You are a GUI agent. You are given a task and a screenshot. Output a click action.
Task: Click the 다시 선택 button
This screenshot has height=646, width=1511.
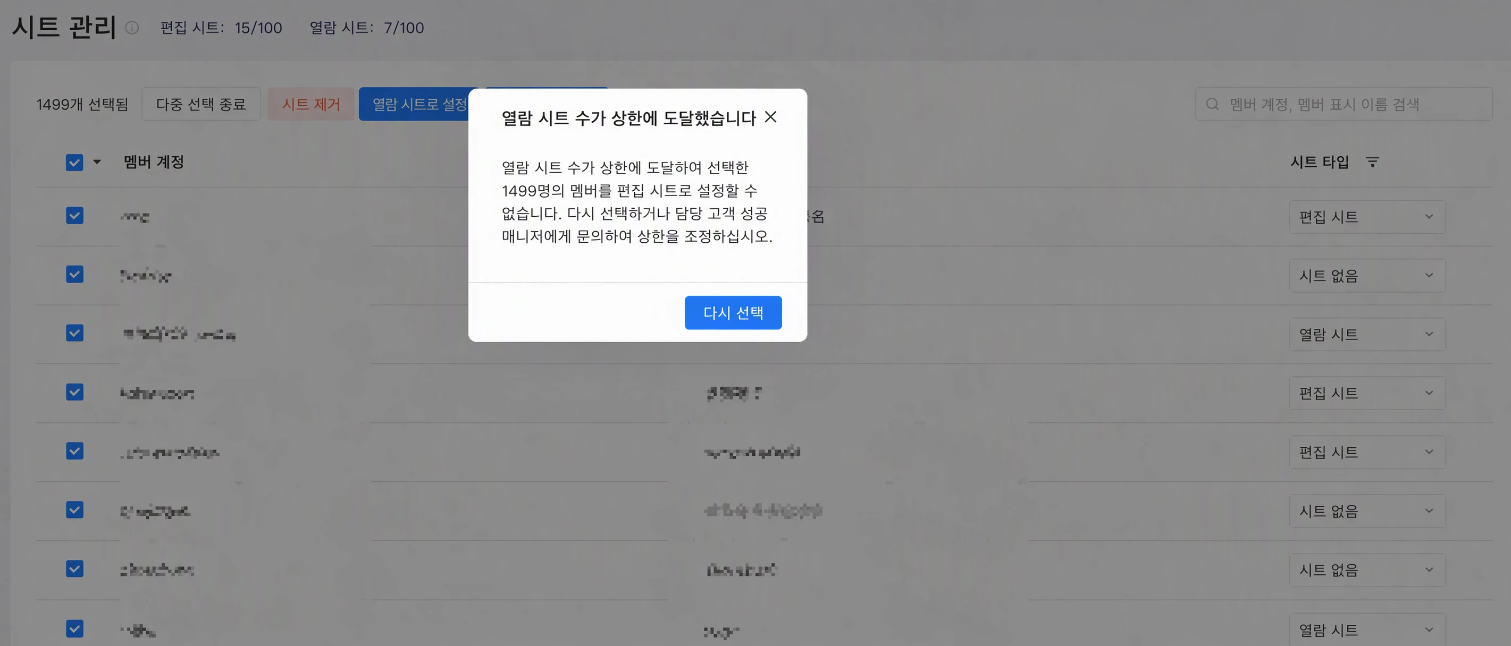click(x=733, y=312)
